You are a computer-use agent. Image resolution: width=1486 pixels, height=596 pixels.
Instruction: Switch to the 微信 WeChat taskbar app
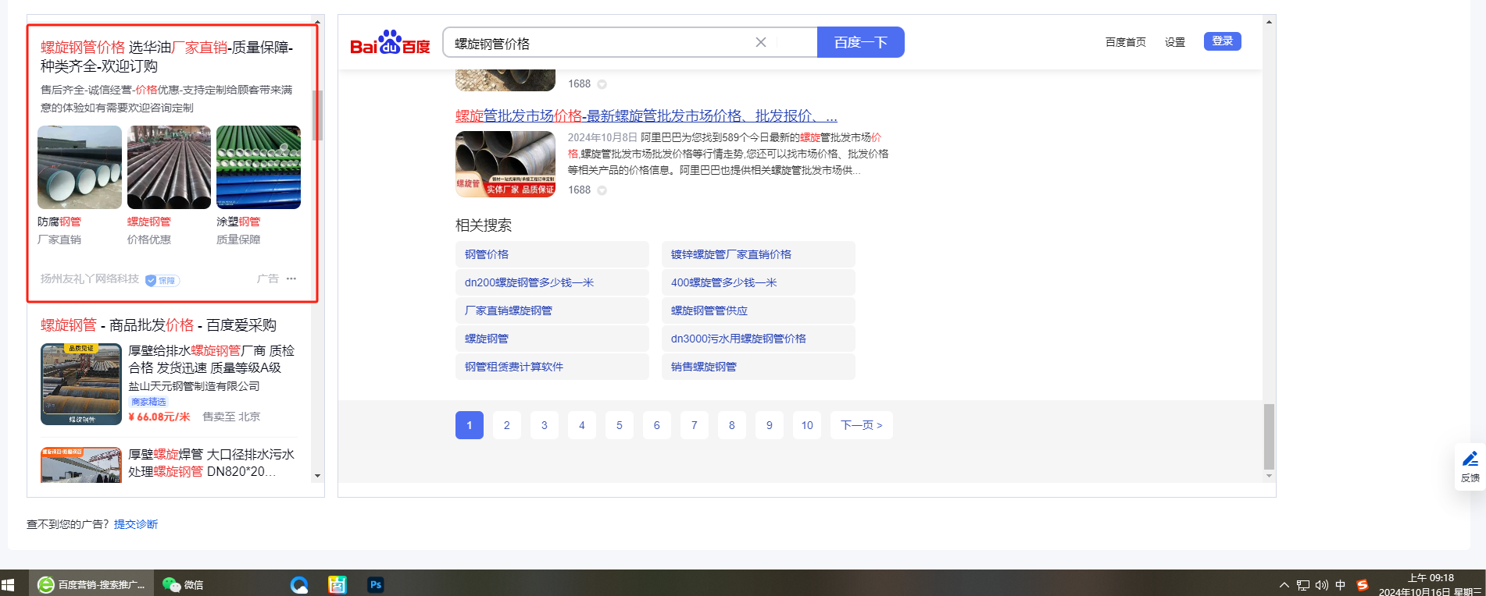click(183, 585)
